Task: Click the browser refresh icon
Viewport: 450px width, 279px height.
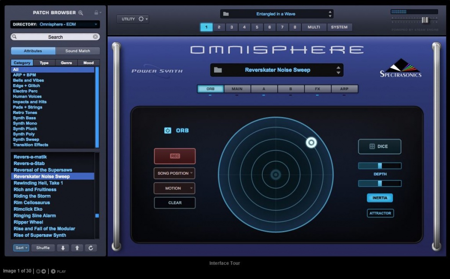Action: pos(91,248)
